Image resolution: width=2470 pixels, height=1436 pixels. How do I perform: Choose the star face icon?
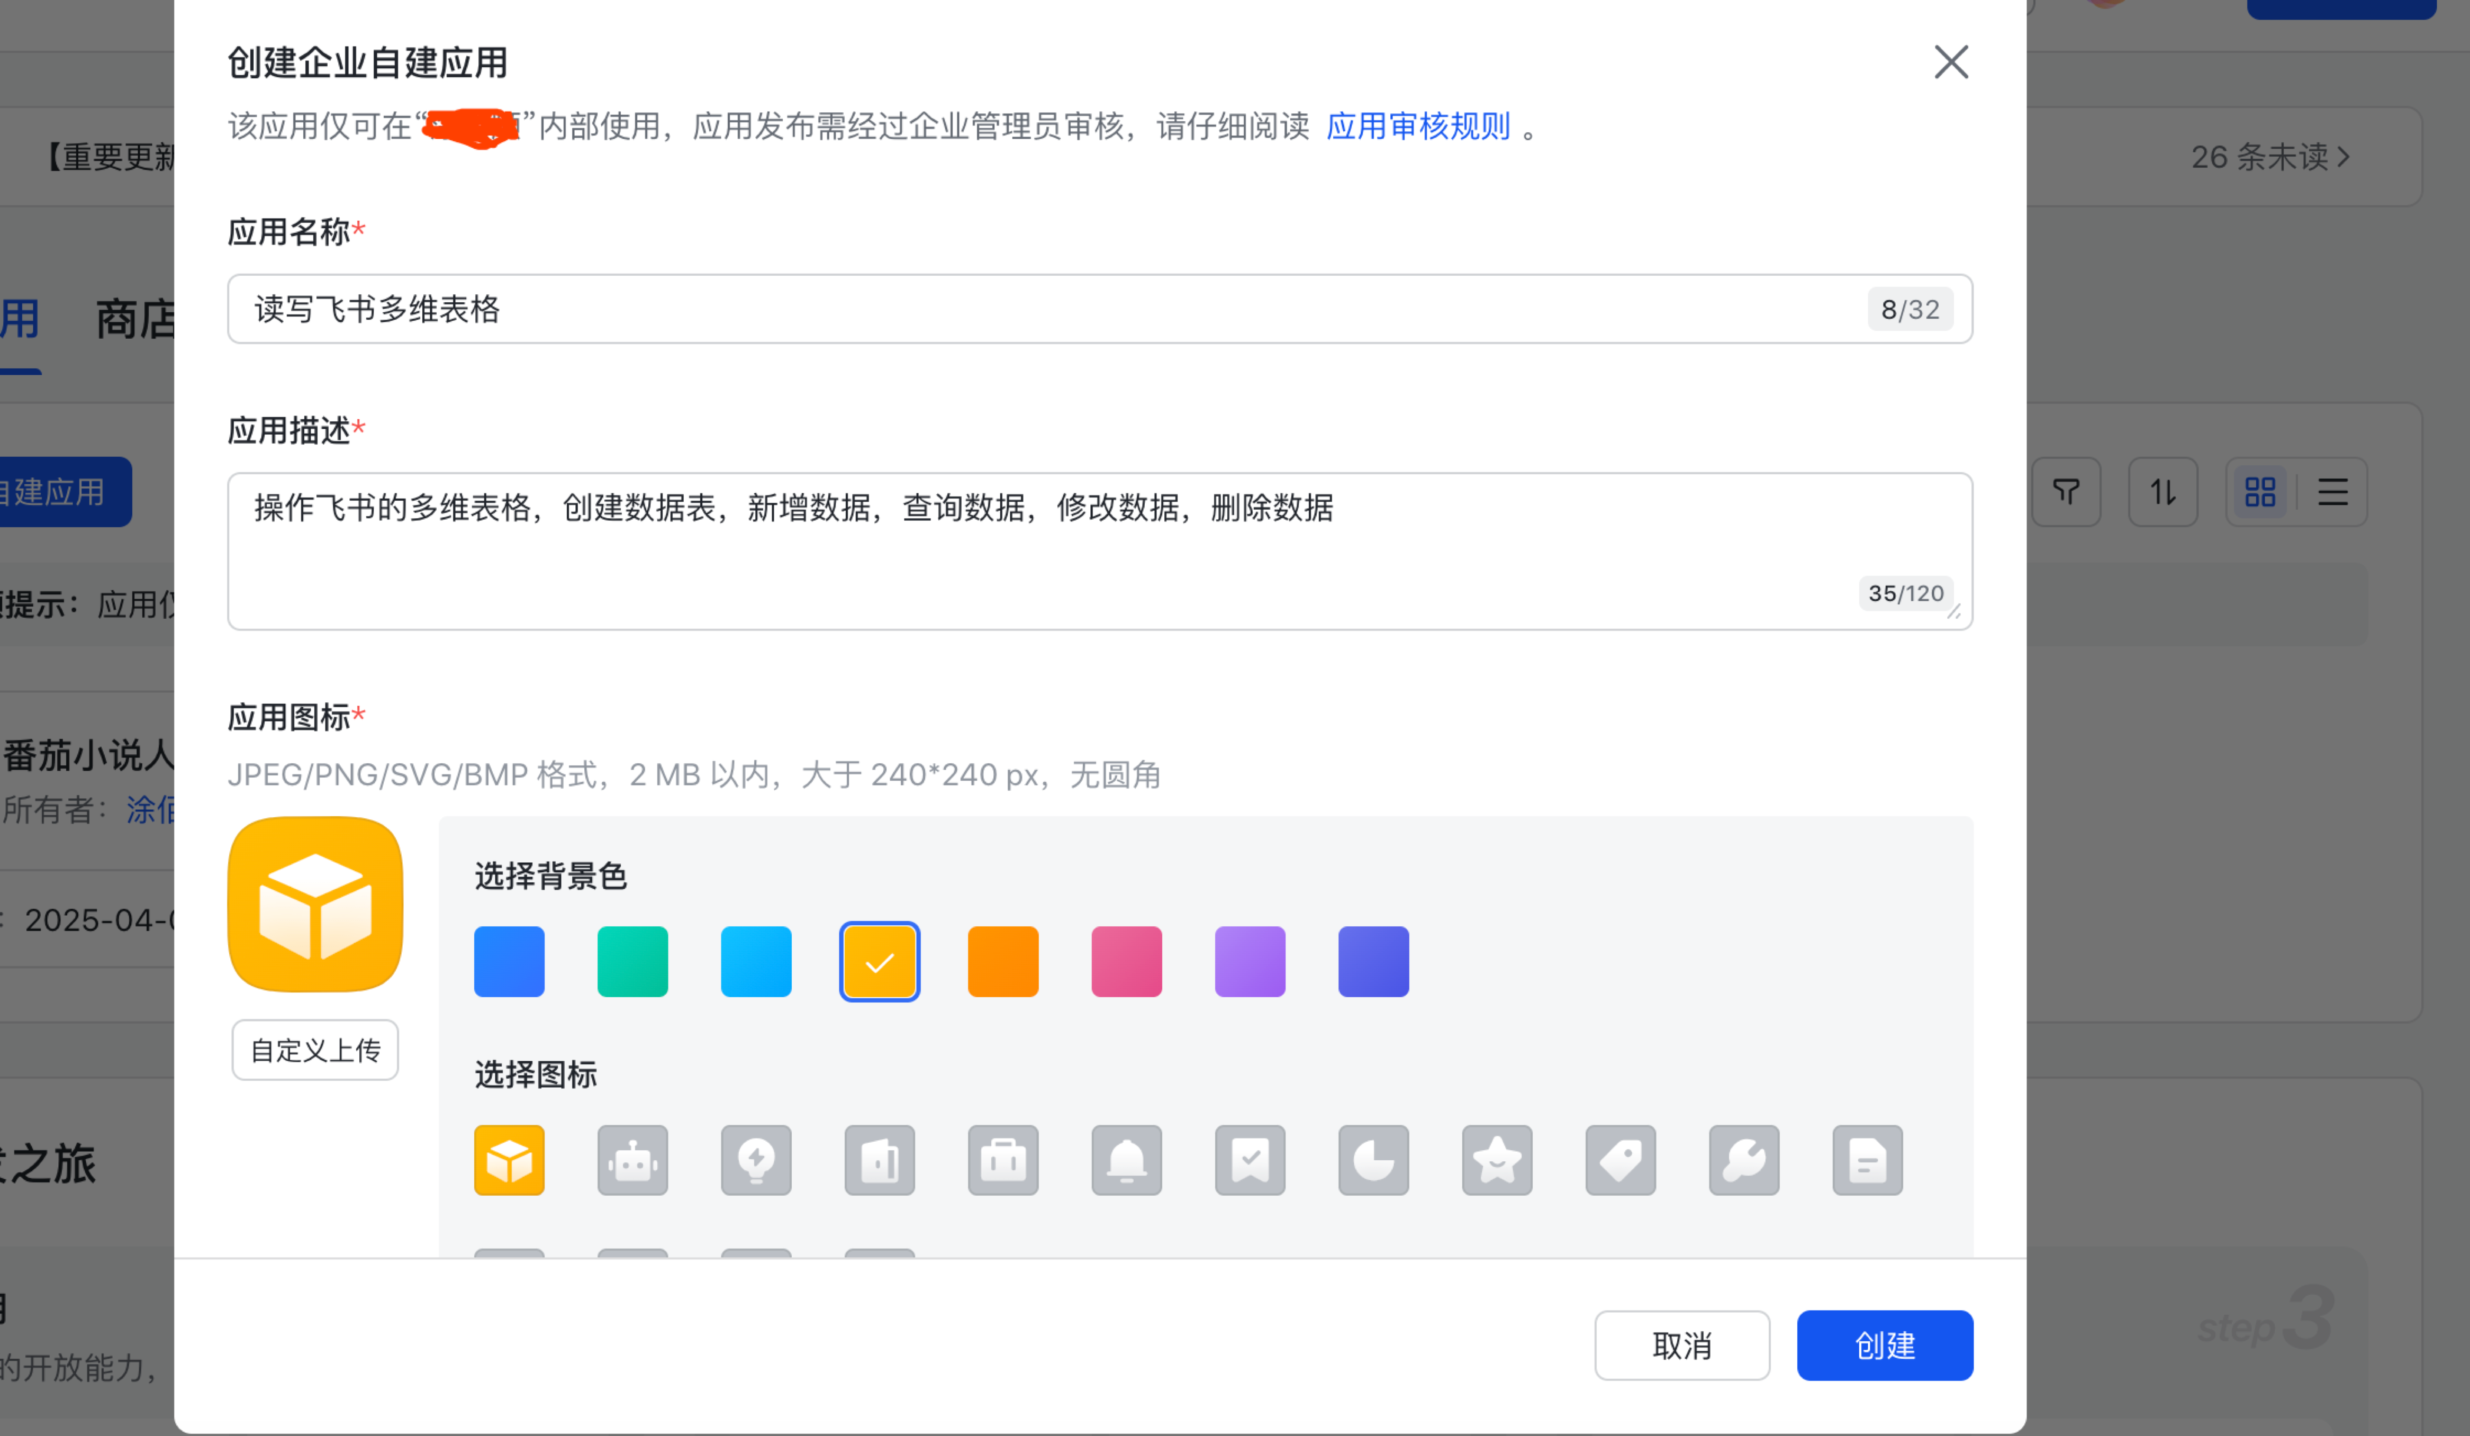tap(1497, 1160)
